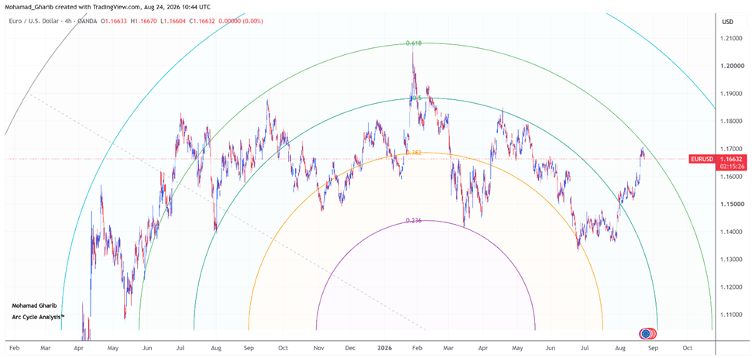Click the 0.382 orange arc label

click(414, 153)
